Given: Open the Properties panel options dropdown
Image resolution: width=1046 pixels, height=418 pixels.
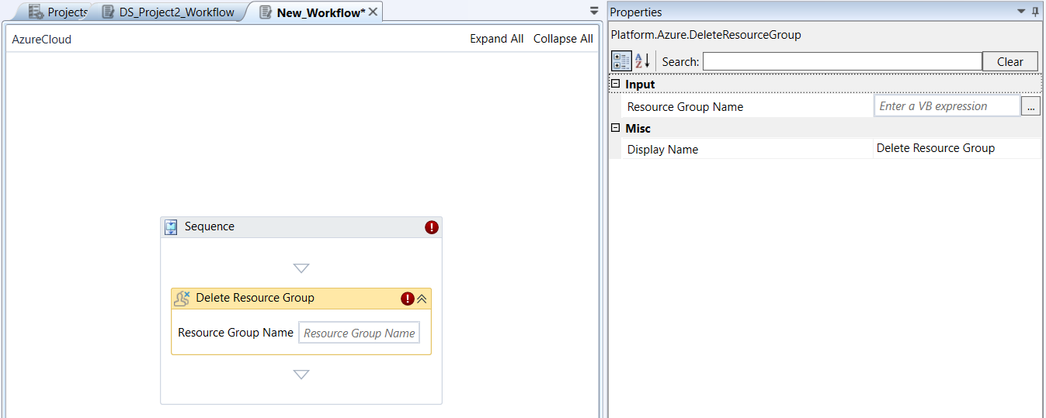Looking at the screenshot, I should coord(1021,12).
